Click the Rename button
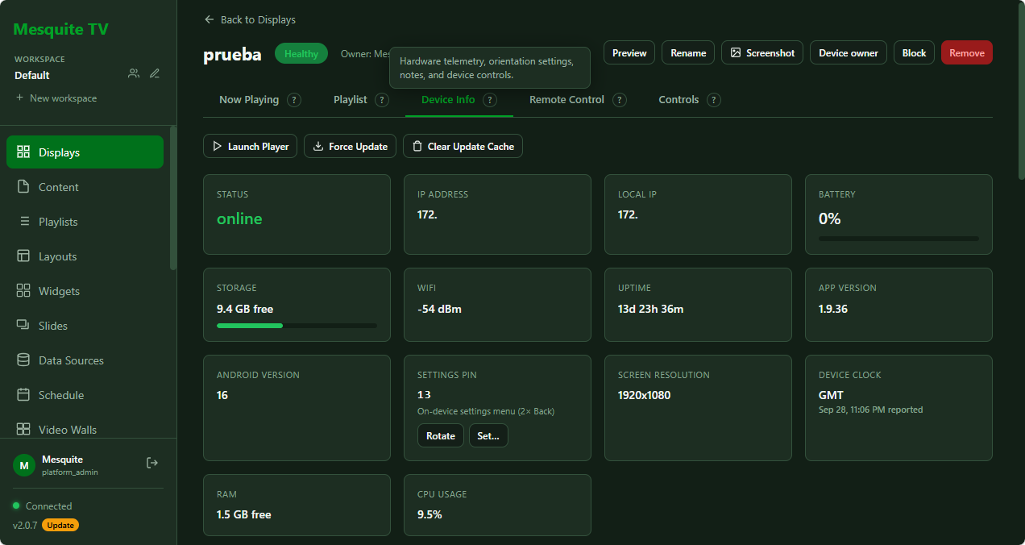The image size is (1025, 545). [x=688, y=52]
